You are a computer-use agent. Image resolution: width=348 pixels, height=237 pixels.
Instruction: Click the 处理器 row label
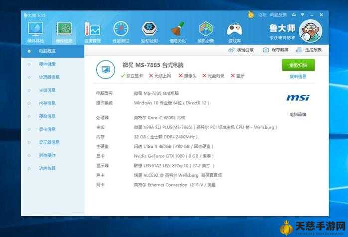(102, 118)
